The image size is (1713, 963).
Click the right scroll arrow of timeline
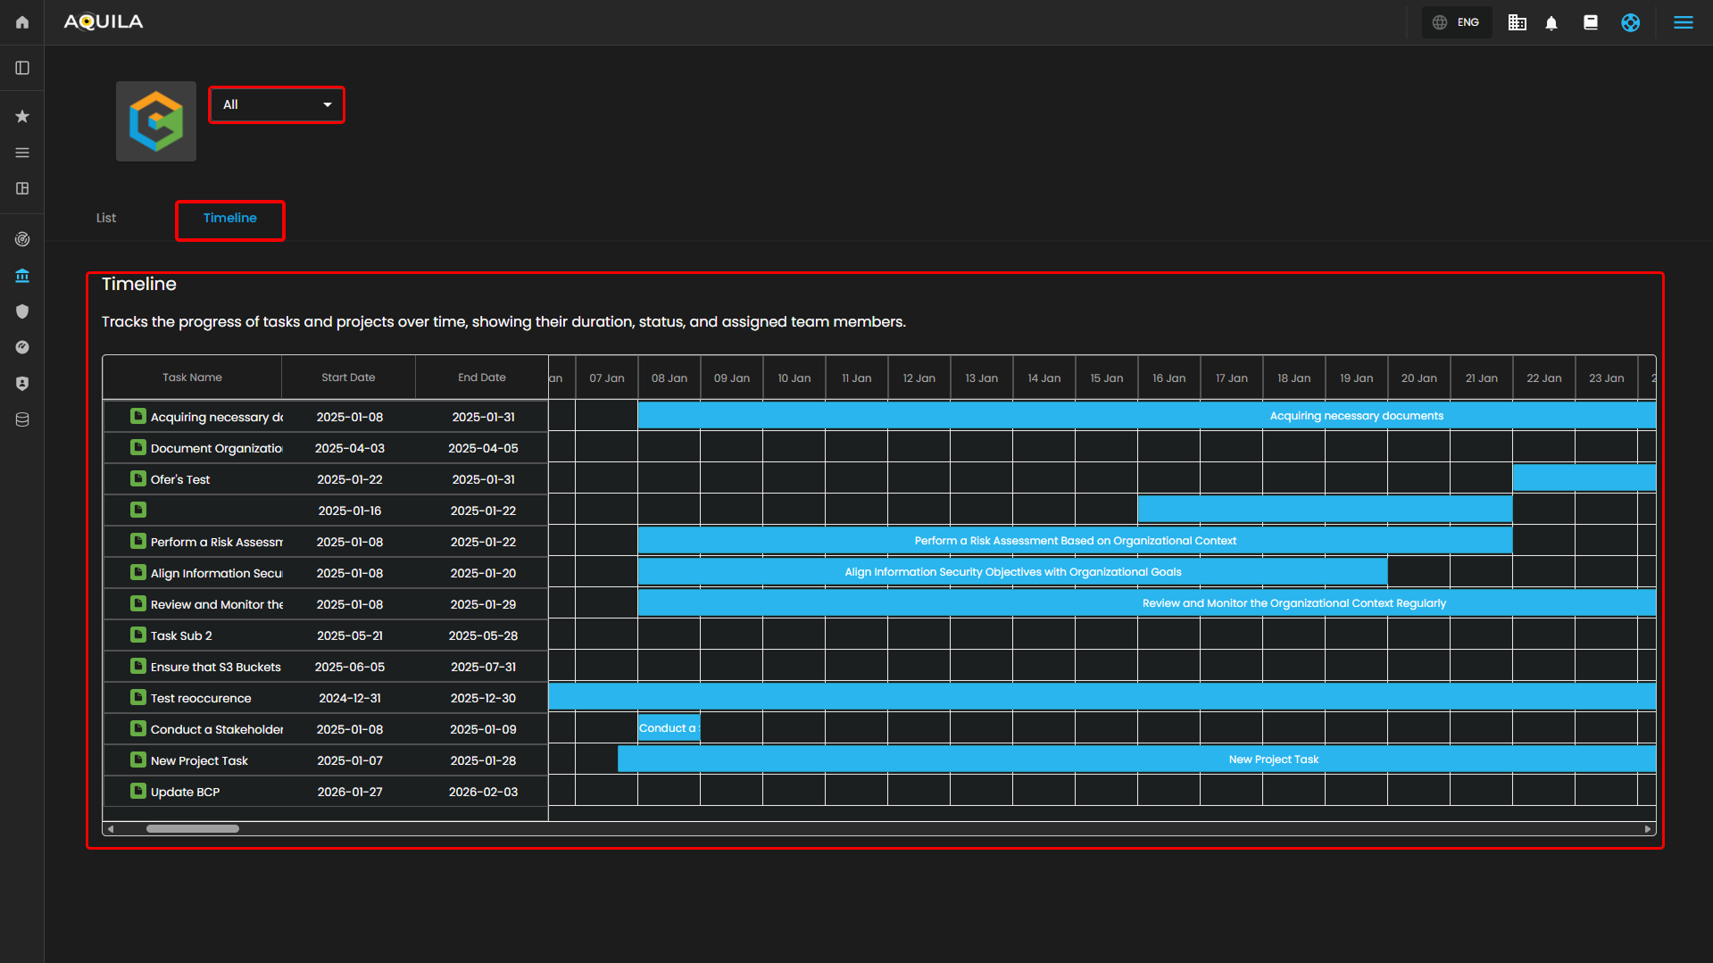coord(1647,829)
